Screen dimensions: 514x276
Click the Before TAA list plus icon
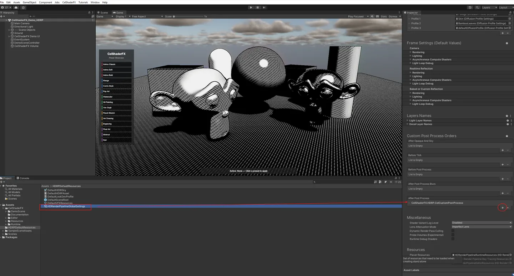pos(503,164)
